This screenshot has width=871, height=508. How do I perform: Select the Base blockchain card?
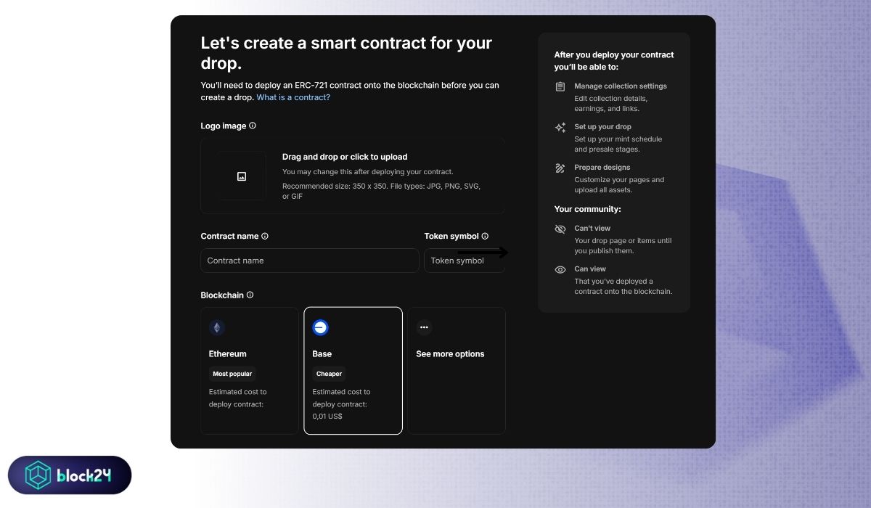tap(353, 371)
